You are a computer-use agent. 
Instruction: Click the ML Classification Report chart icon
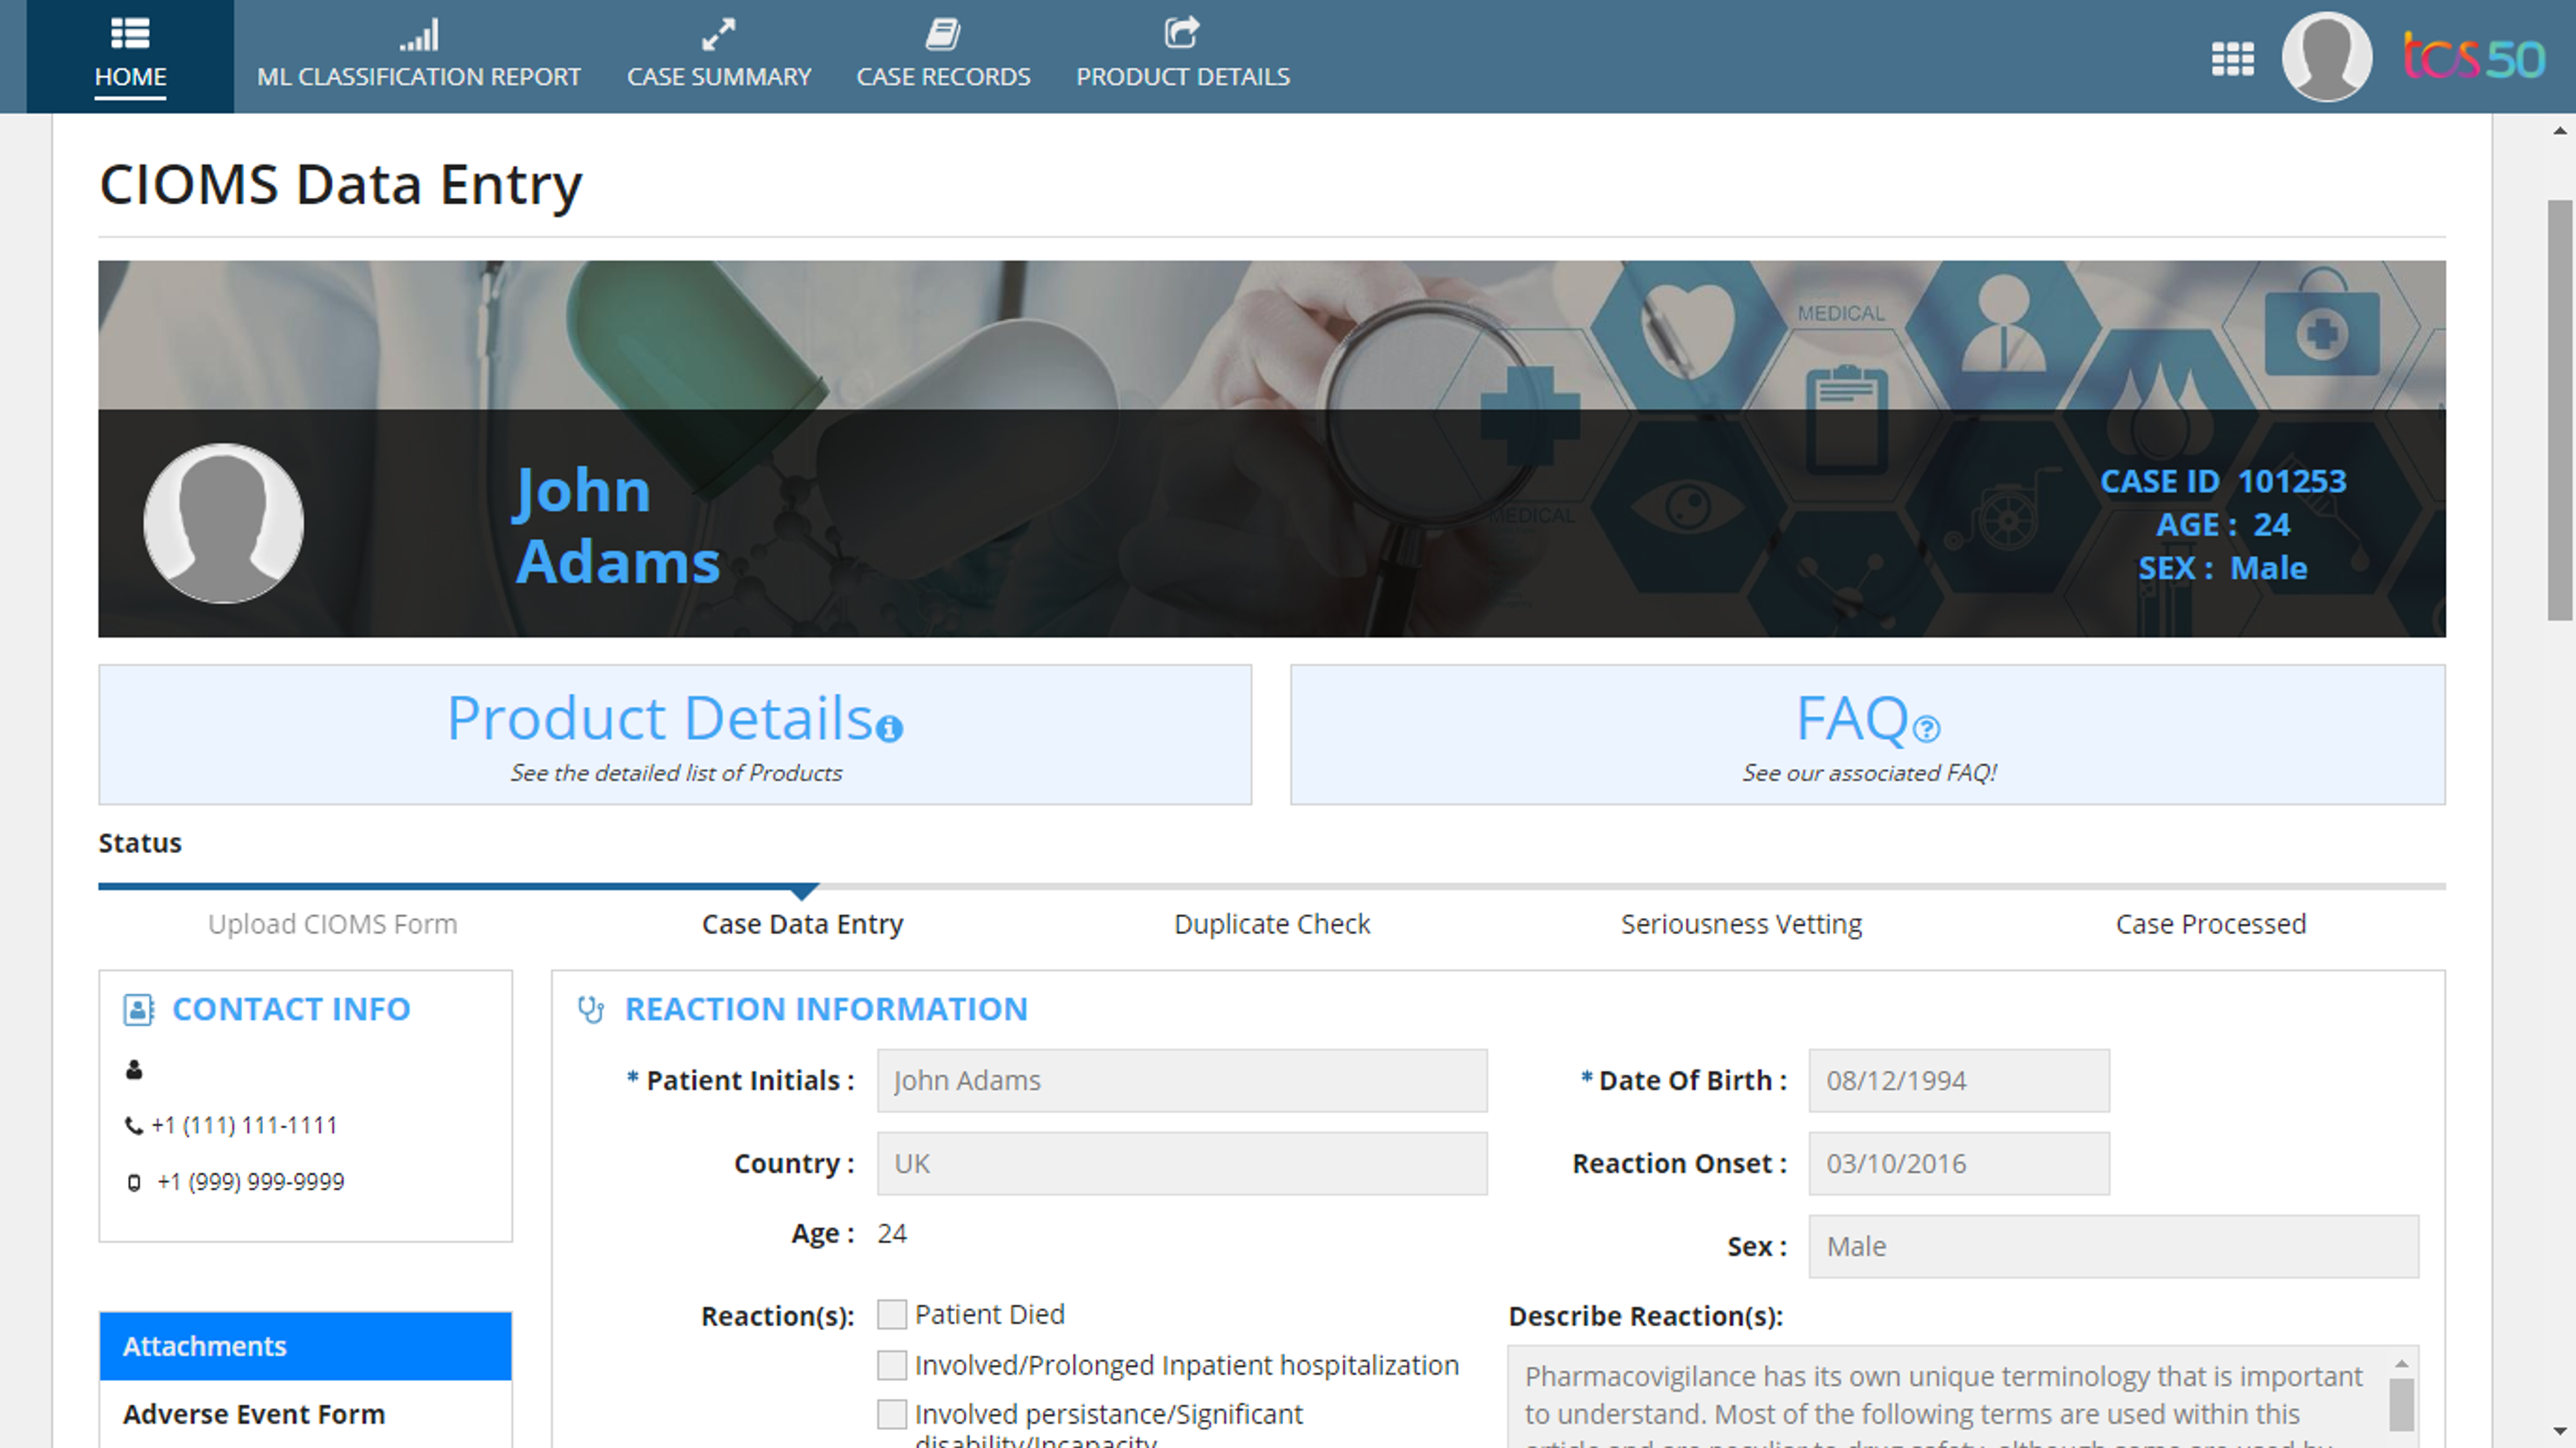click(x=418, y=35)
